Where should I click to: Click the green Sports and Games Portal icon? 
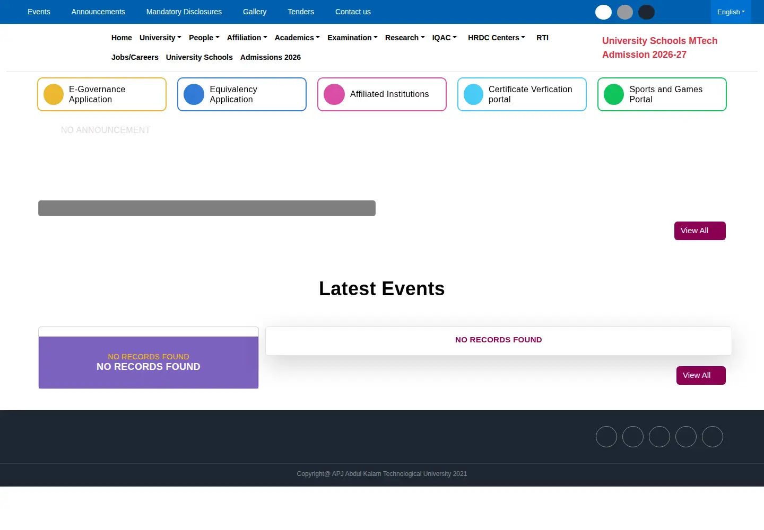614,94
